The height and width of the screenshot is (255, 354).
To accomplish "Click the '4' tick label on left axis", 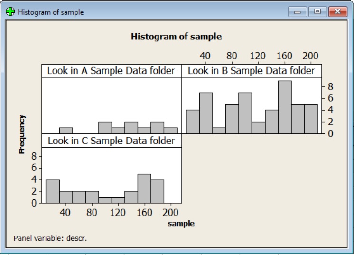I will point(33,179).
